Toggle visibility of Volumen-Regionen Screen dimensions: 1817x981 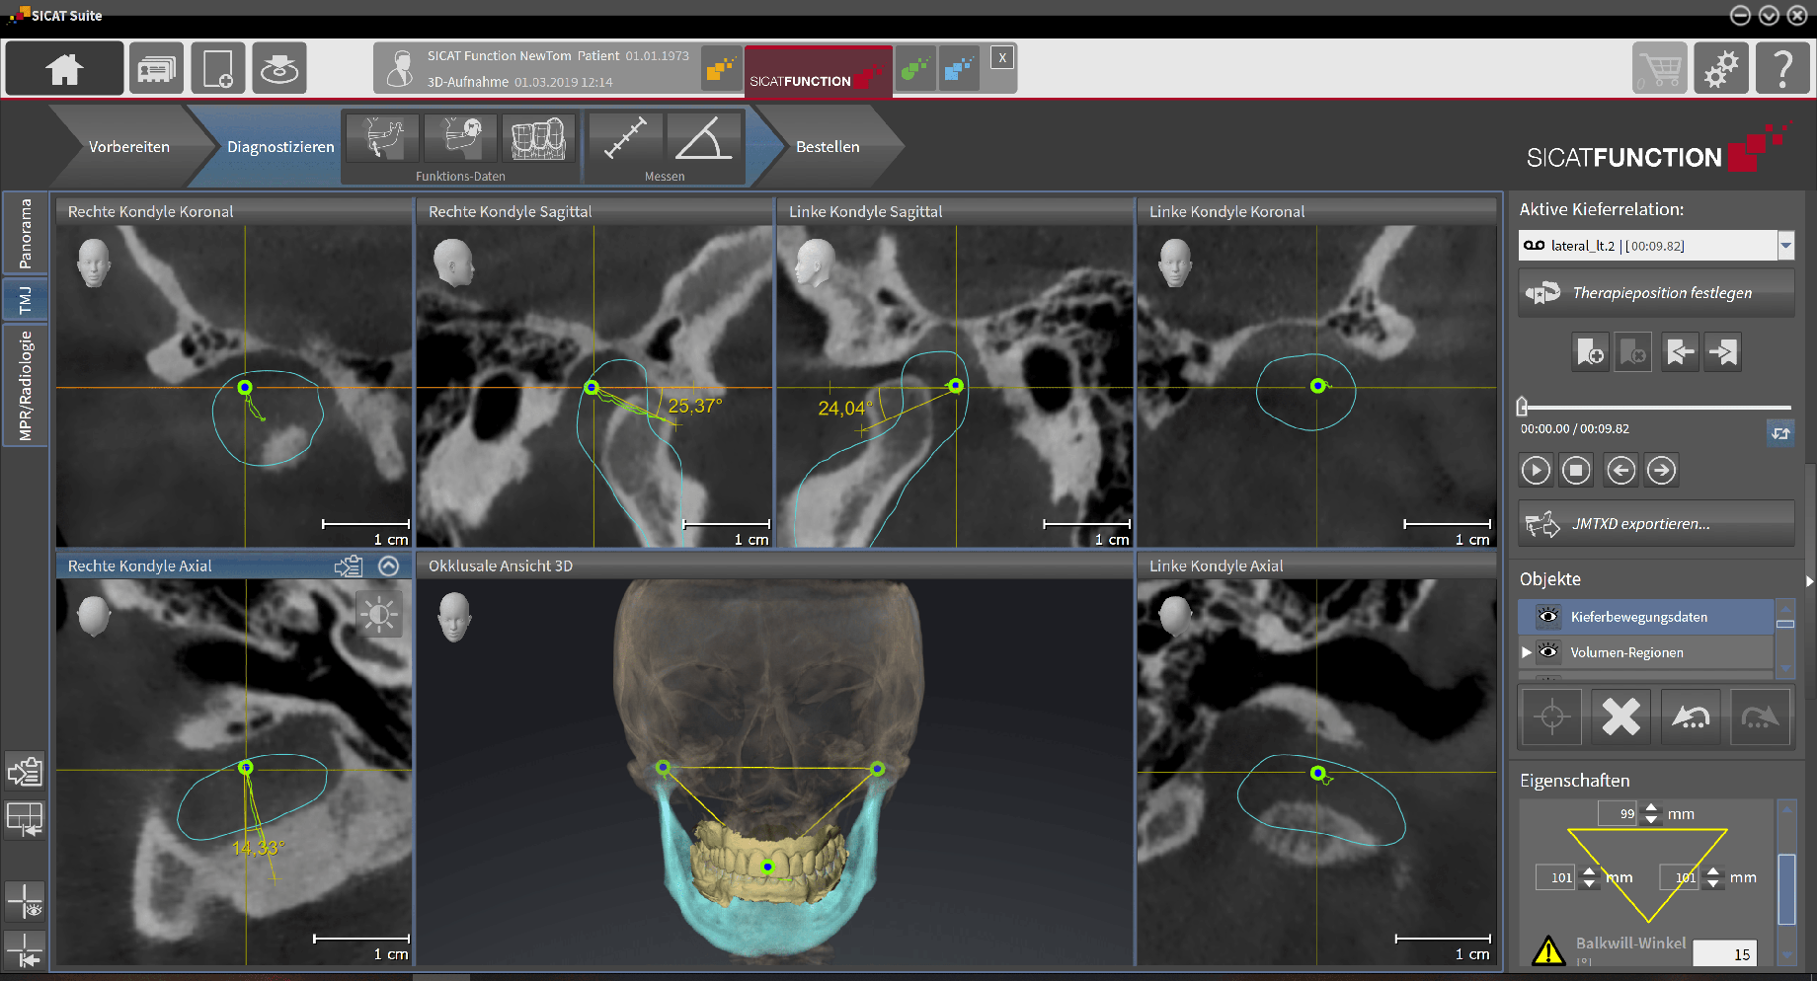[x=1548, y=652]
